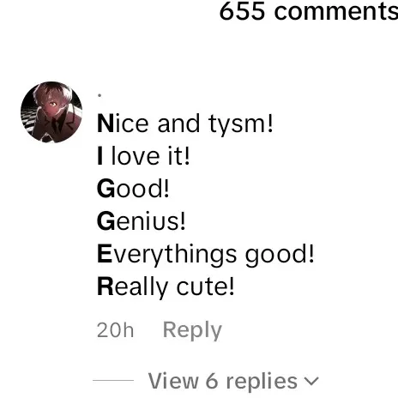Viewport: 398px width, 398px height.
Task: Click the horizontal line beside View 6 replies
Action: point(113,380)
